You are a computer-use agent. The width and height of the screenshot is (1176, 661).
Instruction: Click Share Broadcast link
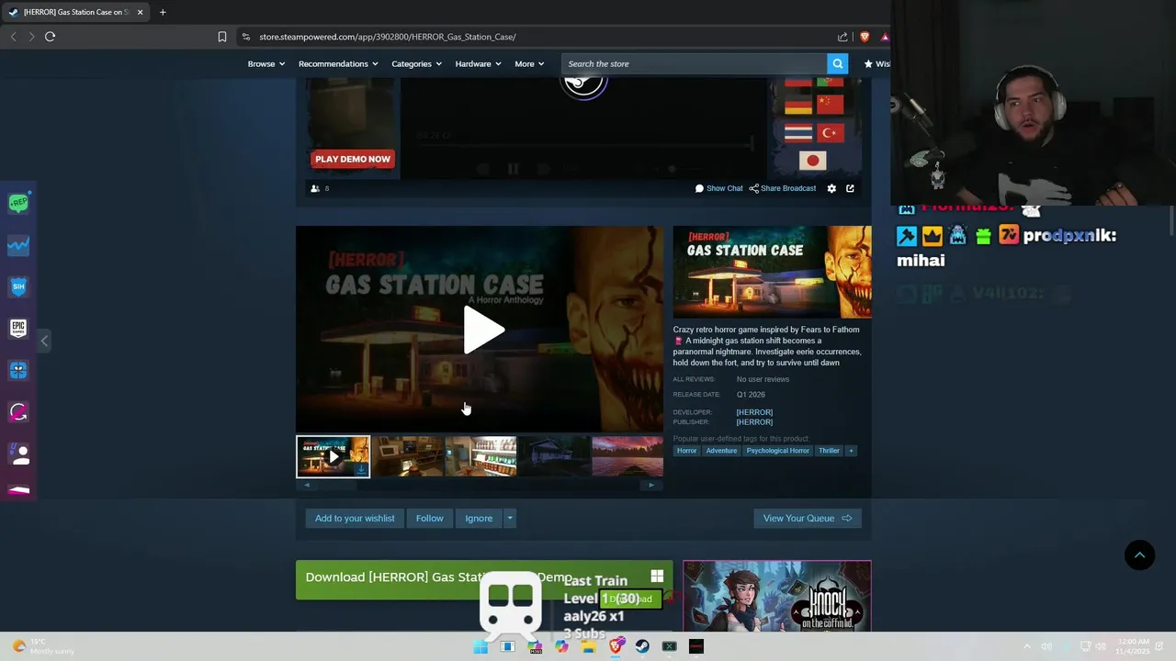click(782, 188)
